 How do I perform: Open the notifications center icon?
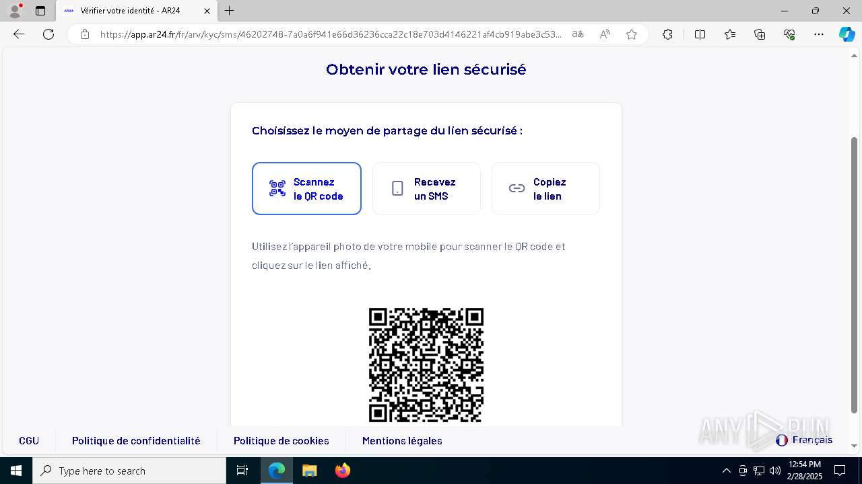click(x=840, y=471)
